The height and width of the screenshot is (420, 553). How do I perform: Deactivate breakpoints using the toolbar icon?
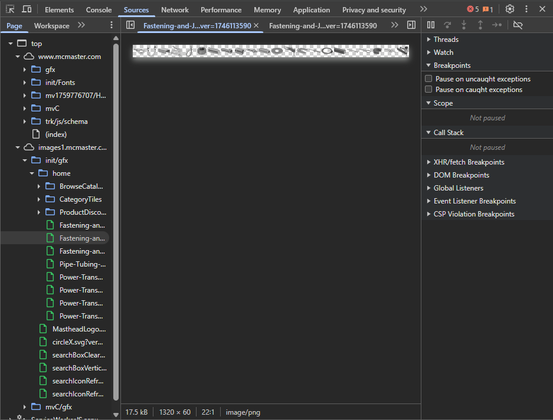tap(518, 25)
